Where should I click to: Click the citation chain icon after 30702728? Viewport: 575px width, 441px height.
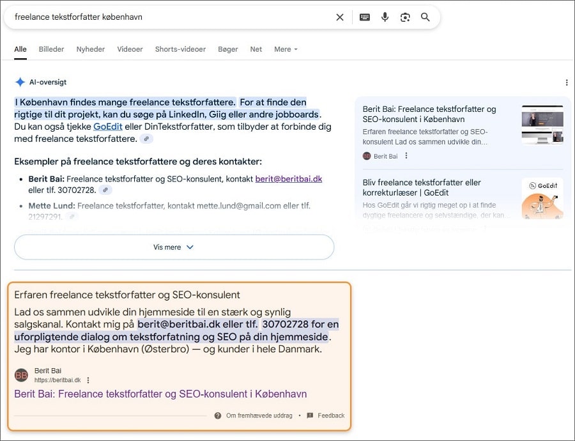click(x=105, y=190)
